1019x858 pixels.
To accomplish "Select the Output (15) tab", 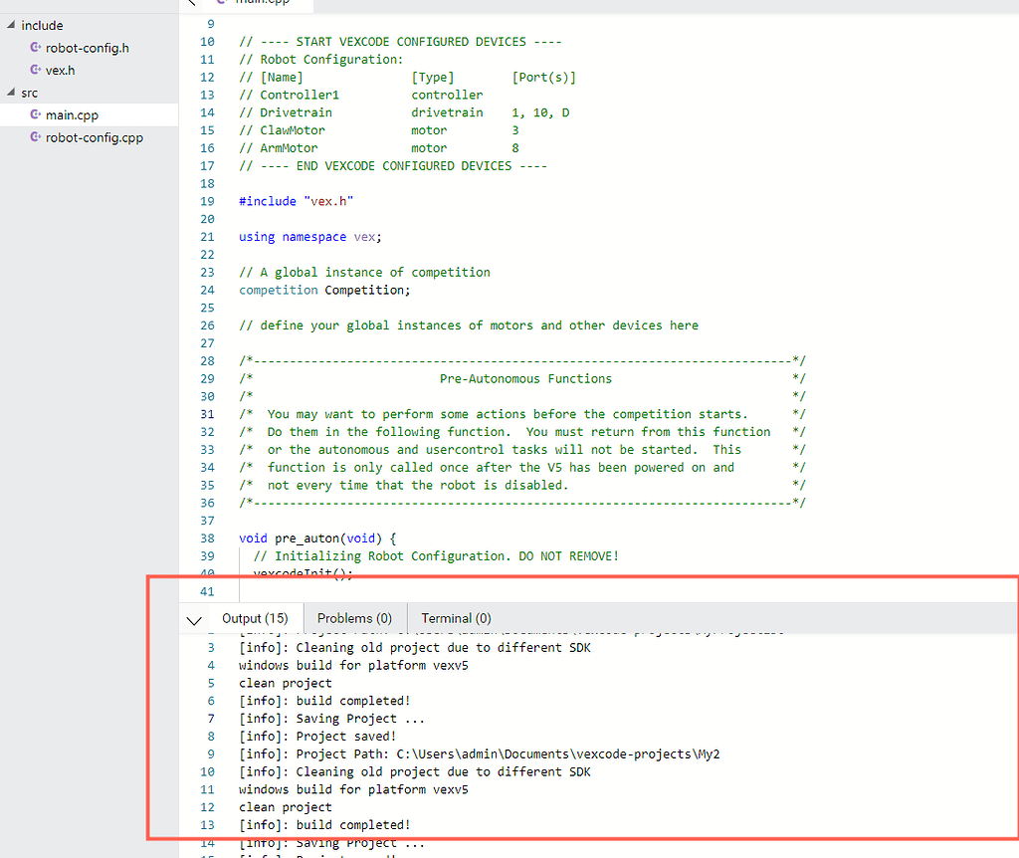I will click(x=255, y=618).
